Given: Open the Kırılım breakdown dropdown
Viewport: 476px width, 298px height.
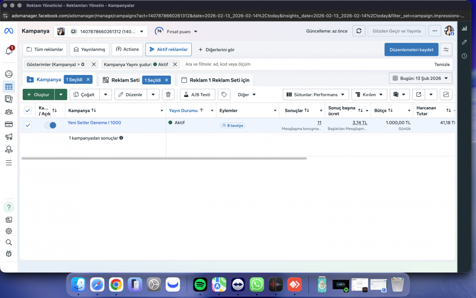Looking at the screenshot, I should coord(369,94).
